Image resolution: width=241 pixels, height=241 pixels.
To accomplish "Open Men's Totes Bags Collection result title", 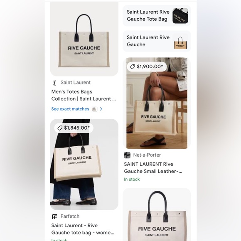I will 84,95.
